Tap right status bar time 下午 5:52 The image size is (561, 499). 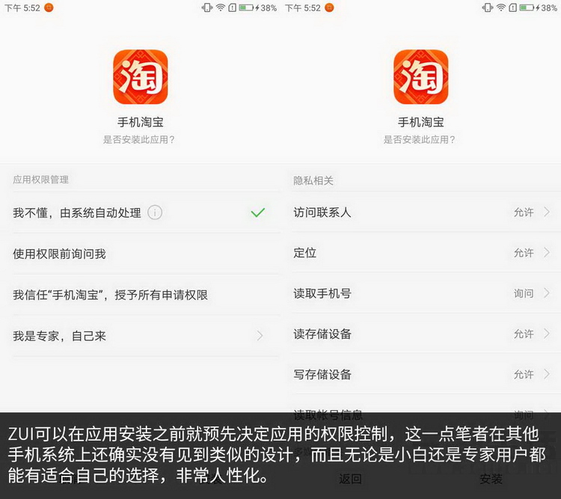click(x=303, y=8)
